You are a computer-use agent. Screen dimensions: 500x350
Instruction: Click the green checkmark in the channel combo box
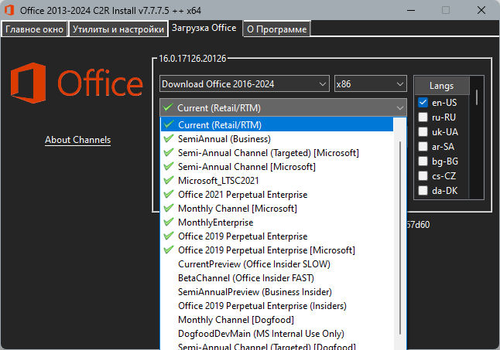point(168,107)
